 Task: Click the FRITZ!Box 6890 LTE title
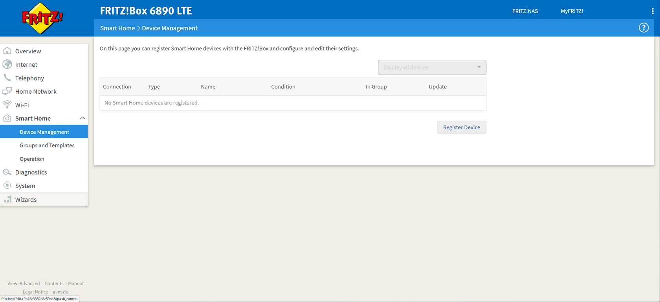click(x=146, y=11)
